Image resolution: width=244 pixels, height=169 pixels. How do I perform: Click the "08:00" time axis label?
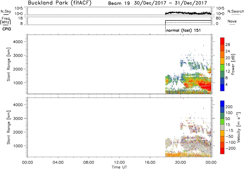89,163
